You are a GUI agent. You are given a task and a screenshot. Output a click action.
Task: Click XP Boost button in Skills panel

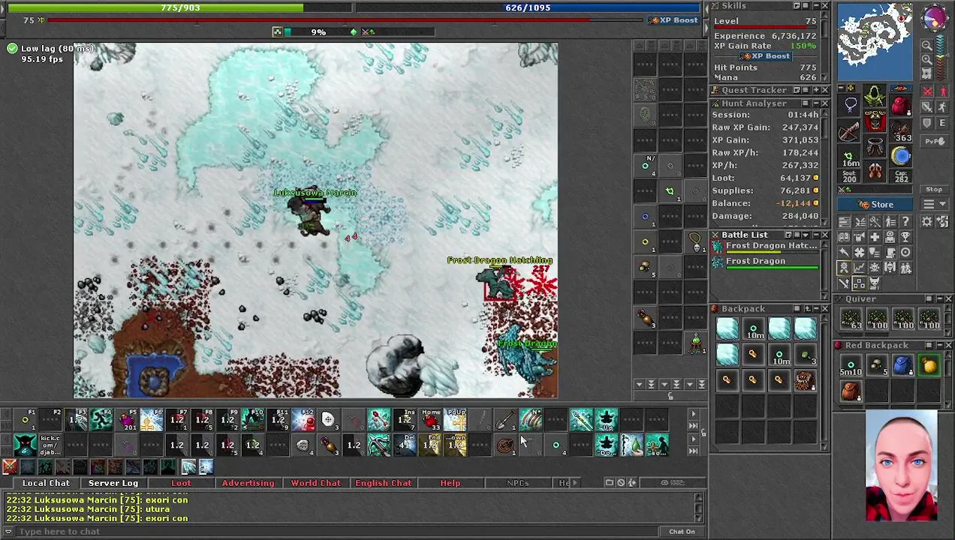[766, 56]
